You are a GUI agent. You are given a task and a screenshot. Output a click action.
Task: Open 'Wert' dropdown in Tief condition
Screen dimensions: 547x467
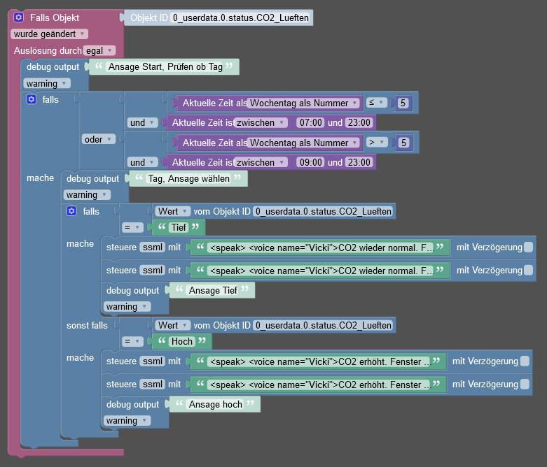[x=173, y=211]
